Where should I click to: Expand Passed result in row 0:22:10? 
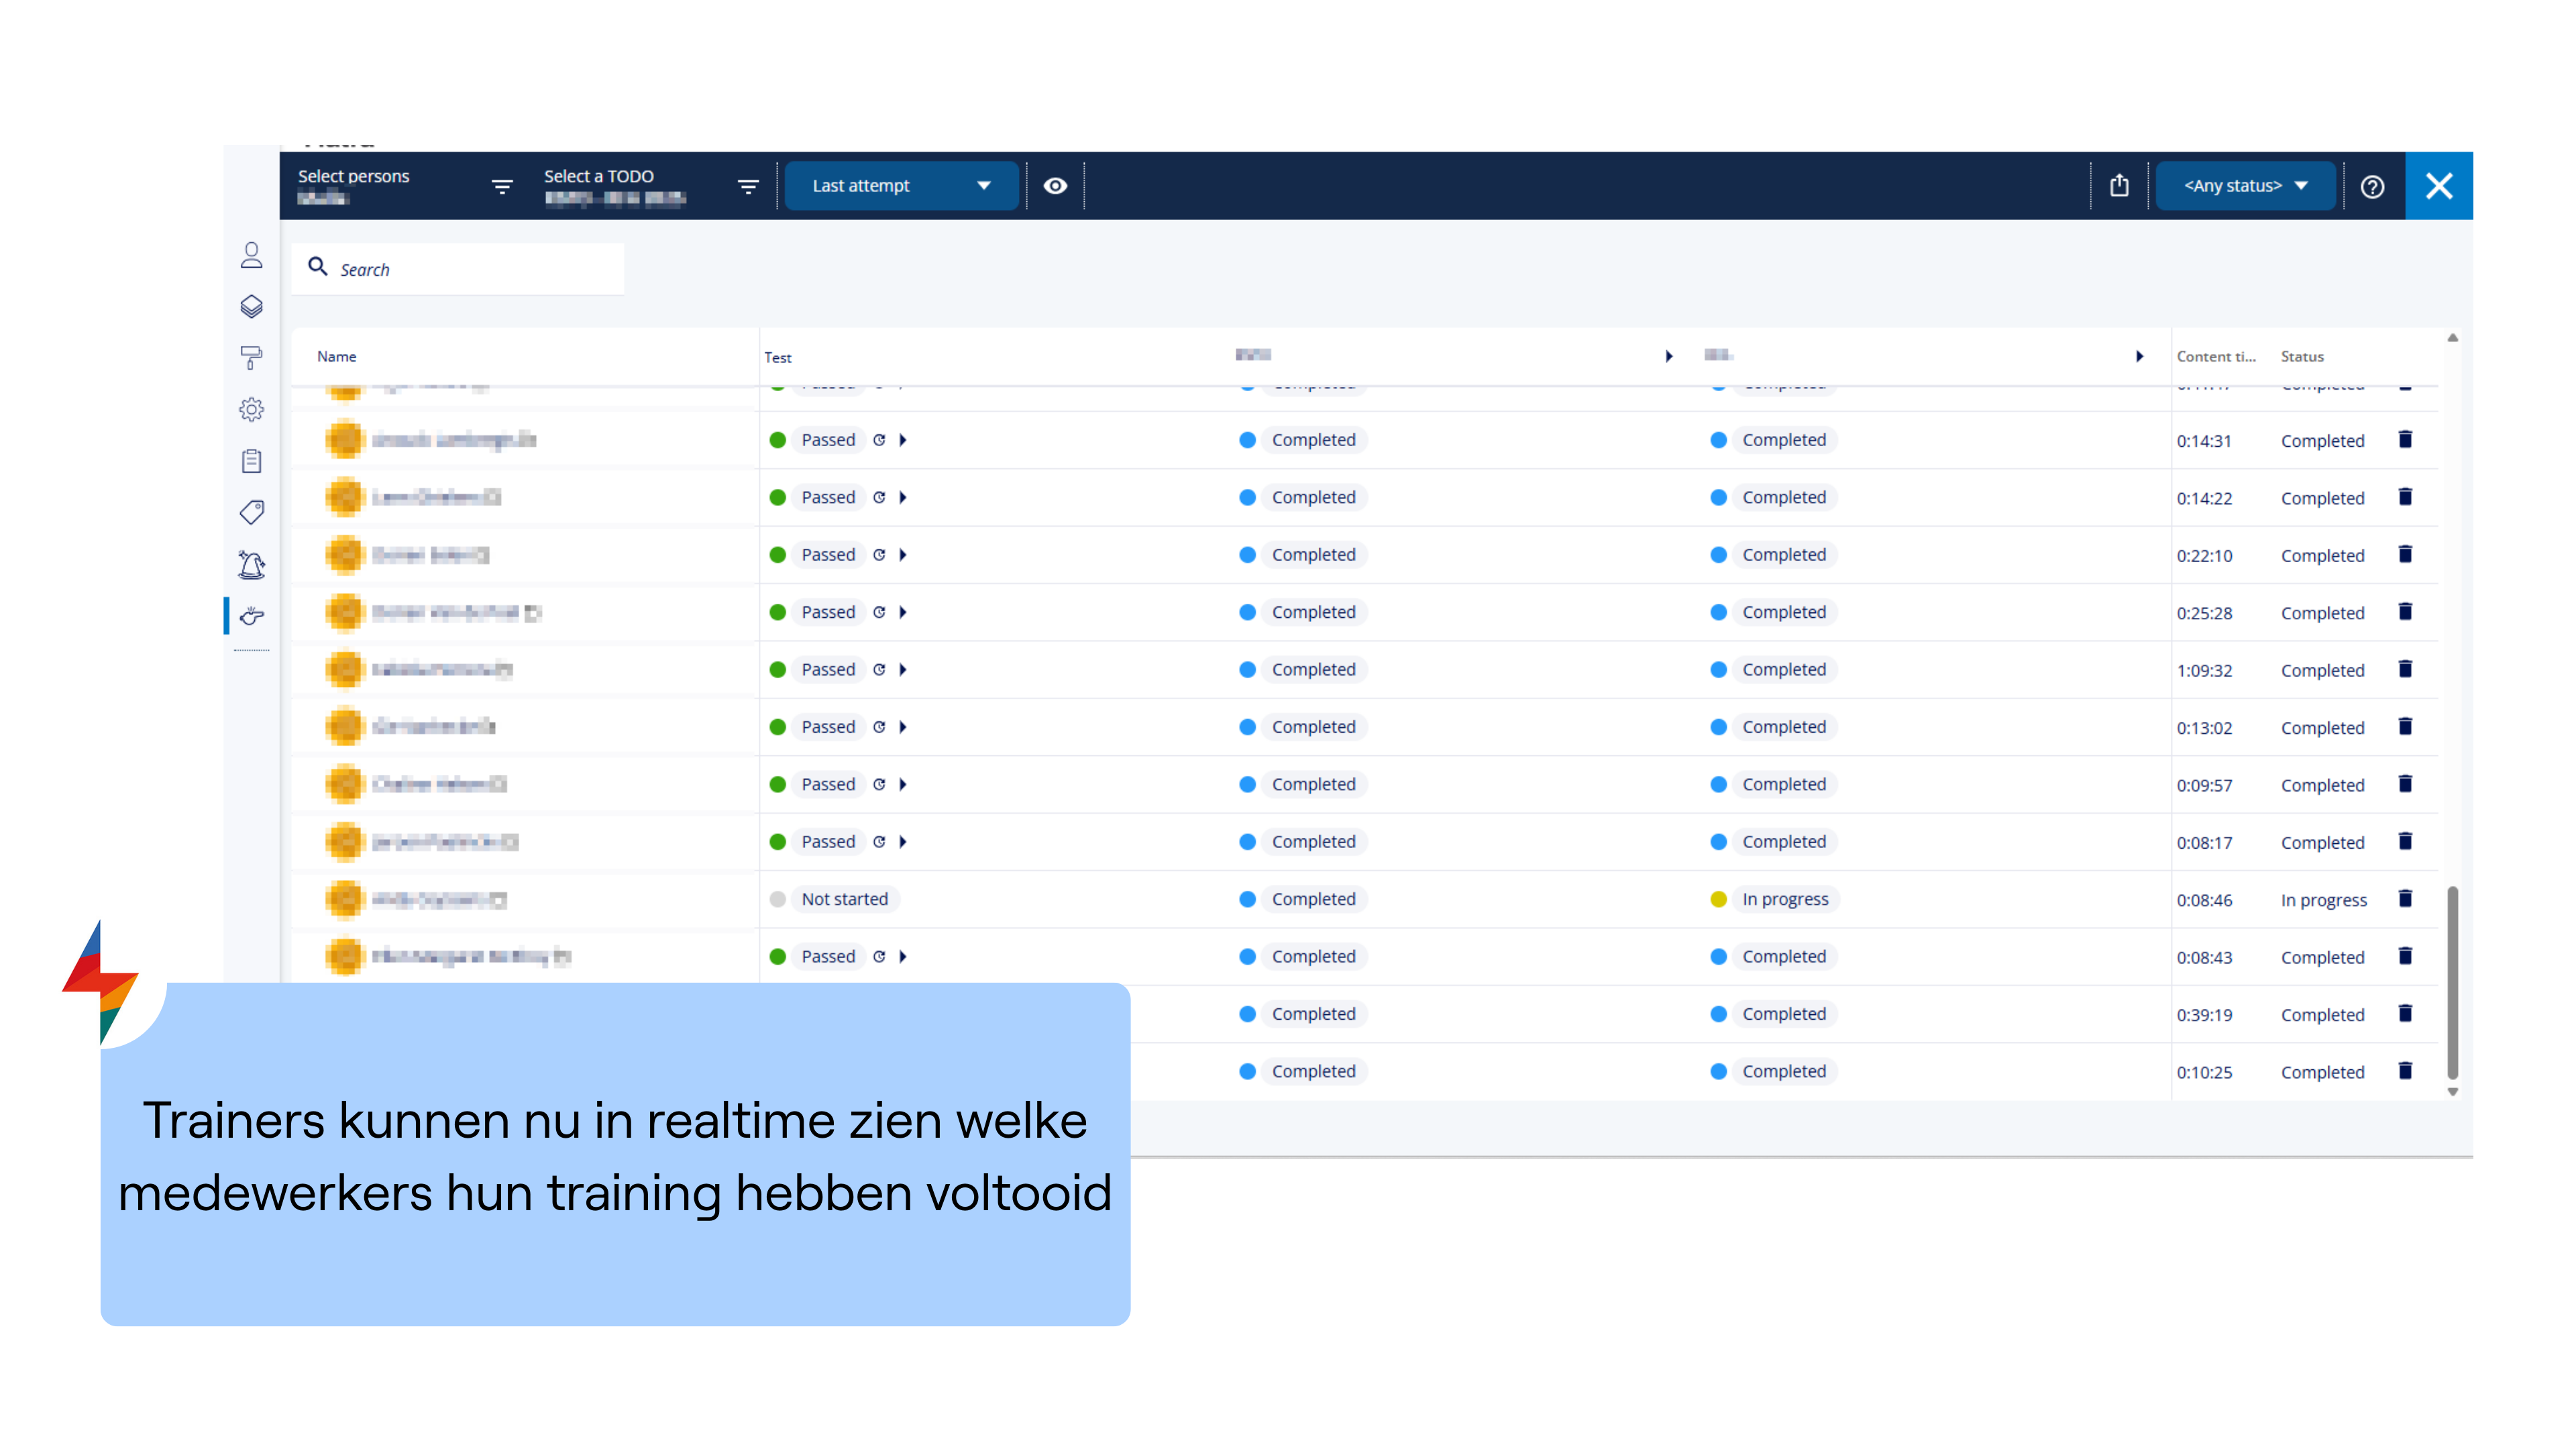(x=903, y=555)
